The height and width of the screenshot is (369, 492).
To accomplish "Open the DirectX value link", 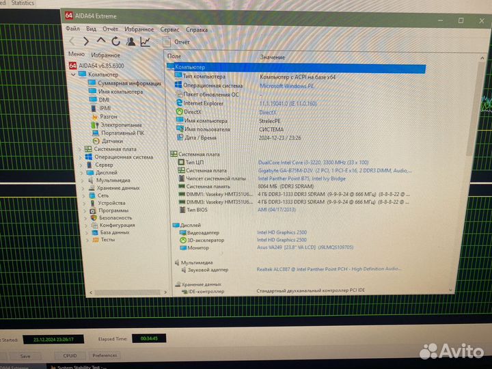I will pyautogui.click(x=268, y=112).
